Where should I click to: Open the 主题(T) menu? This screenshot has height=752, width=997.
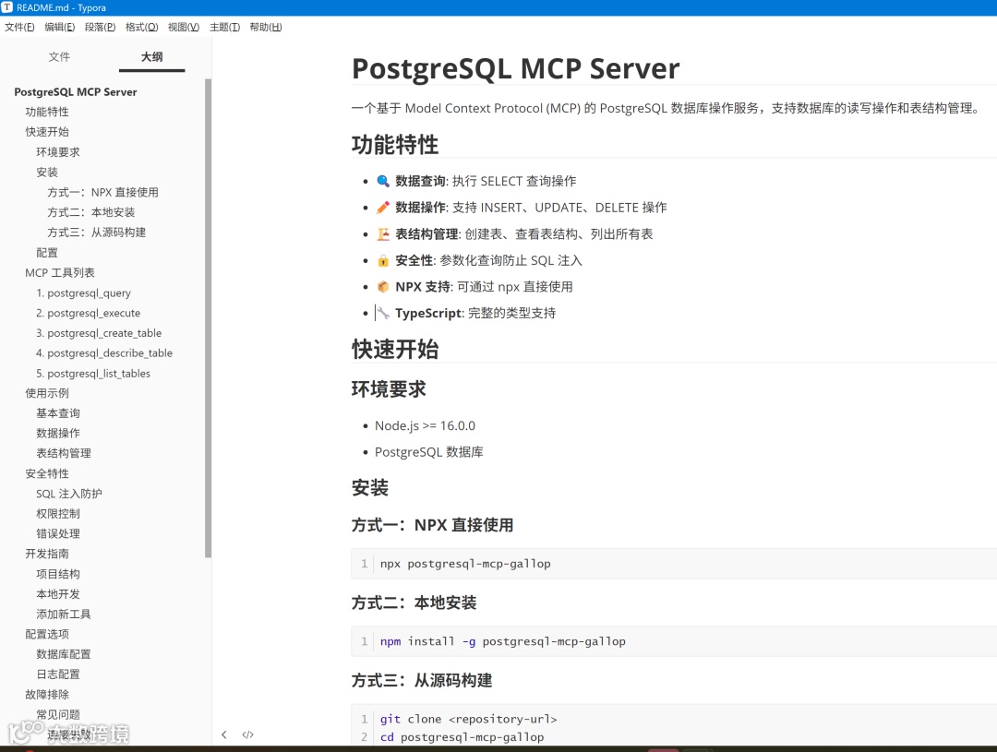[225, 27]
